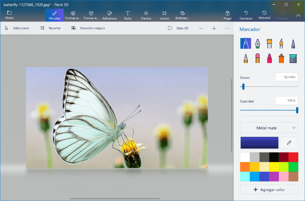305x201 pixels.
Task: Select the Pixel pen tool
Action: 293,43
